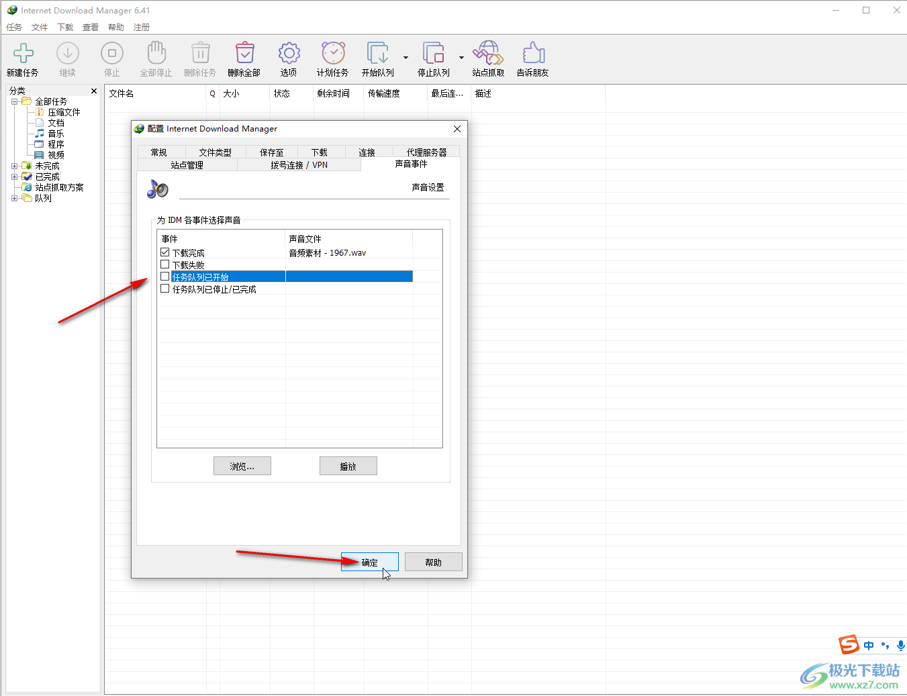Click the 全部停止 (stop all) hand icon
Viewport: 907px width, 696px height.
[x=156, y=53]
